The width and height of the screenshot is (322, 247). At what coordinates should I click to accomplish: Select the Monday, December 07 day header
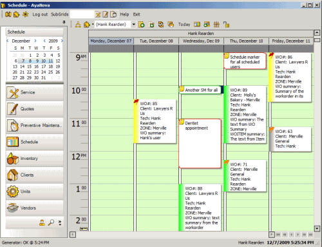pyautogui.click(x=111, y=41)
